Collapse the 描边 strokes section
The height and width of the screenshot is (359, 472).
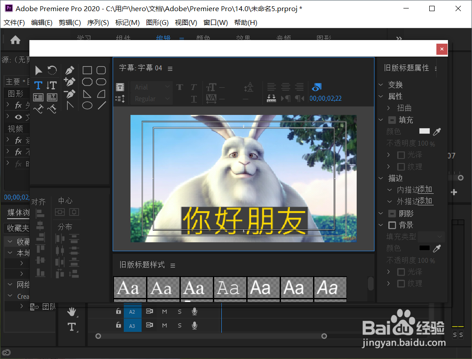point(381,178)
